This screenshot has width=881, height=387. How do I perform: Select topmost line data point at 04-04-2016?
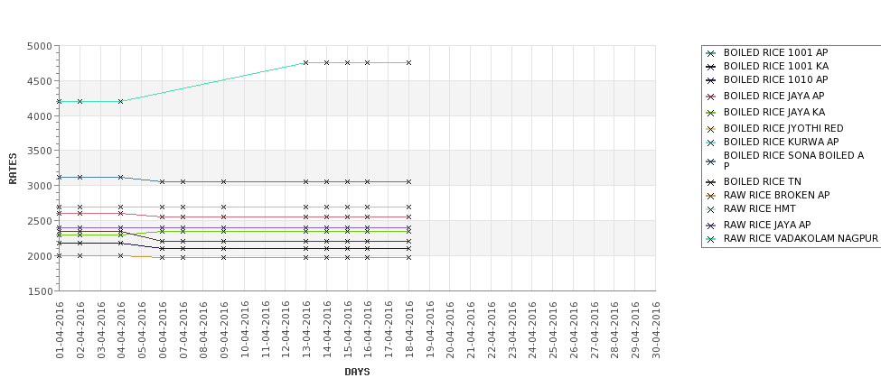click(121, 102)
